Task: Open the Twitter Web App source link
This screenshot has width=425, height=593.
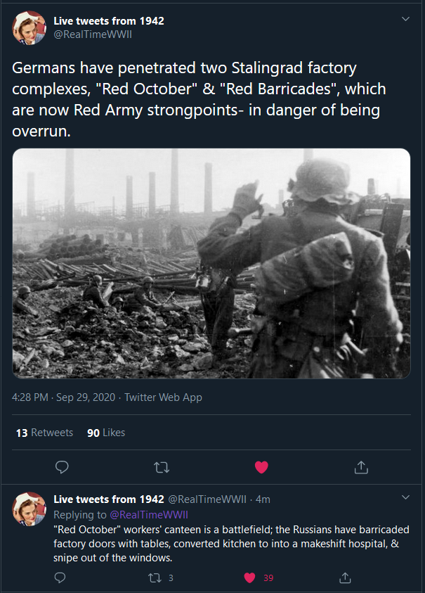Action: [163, 397]
